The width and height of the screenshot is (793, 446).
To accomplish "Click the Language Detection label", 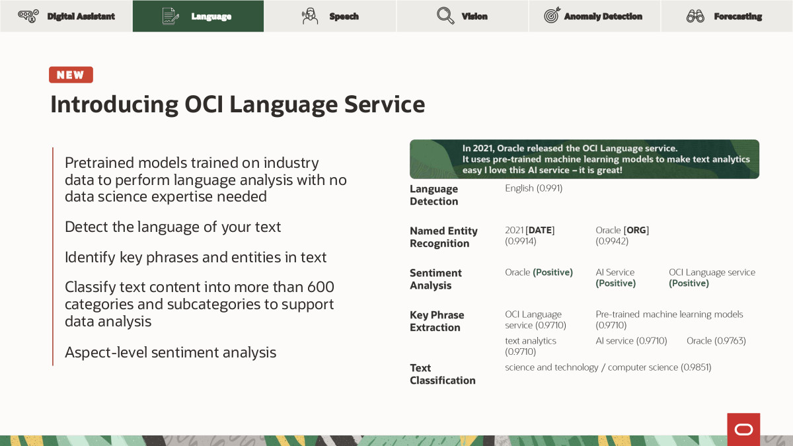I will [x=434, y=195].
